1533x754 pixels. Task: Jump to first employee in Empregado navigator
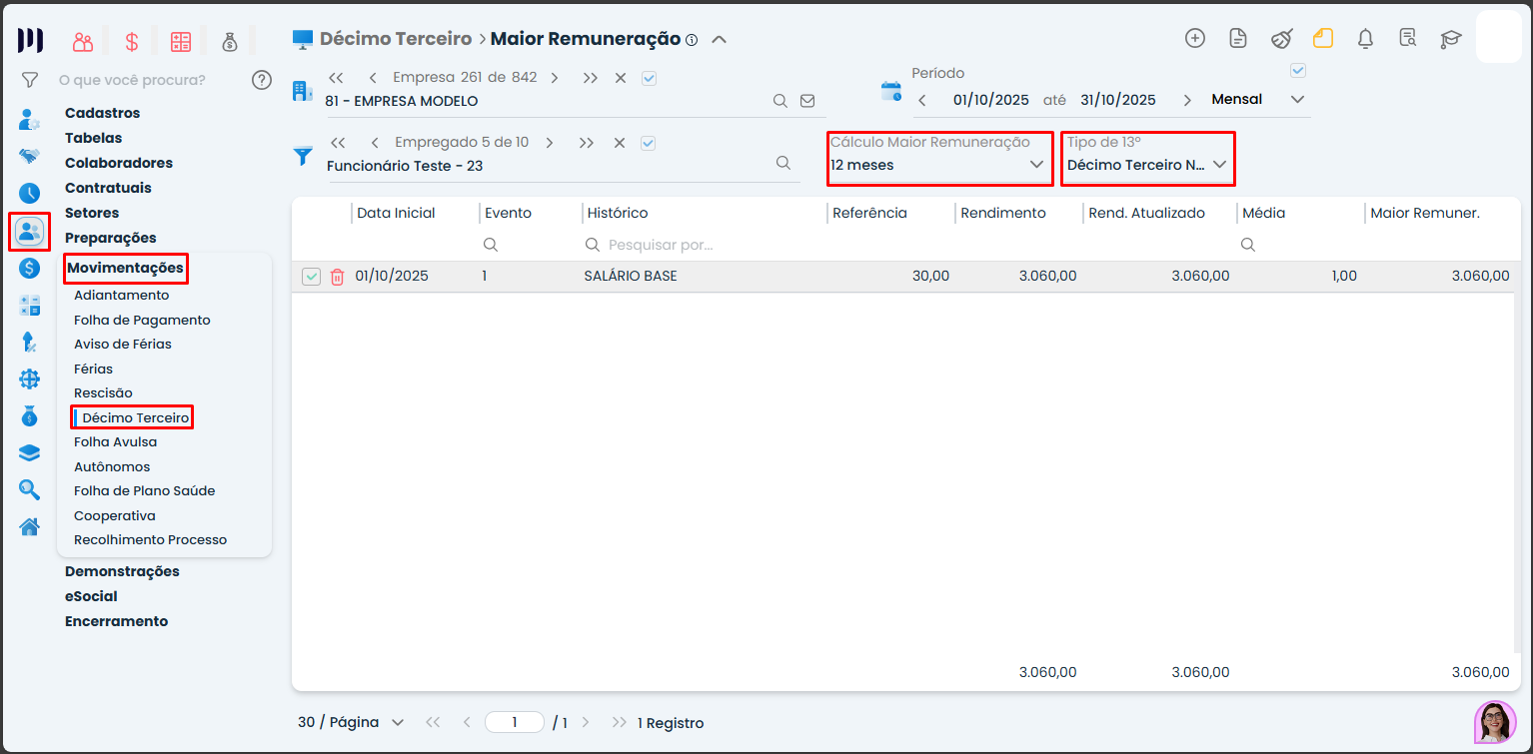click(x=338, y=143)
